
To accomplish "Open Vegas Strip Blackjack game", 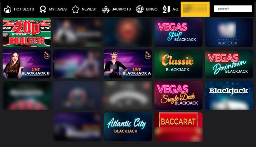I will tap(179, 32).
